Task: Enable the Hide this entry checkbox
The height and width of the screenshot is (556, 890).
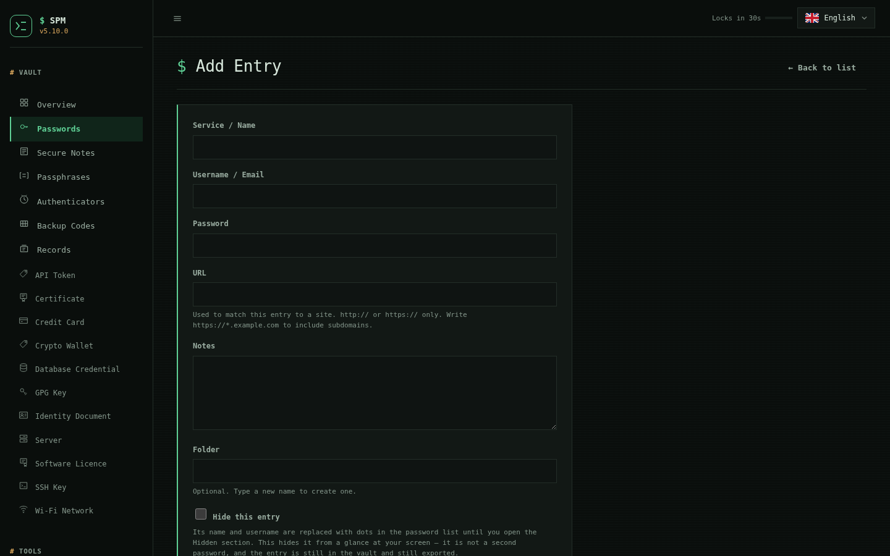Action: click(201, 514)
